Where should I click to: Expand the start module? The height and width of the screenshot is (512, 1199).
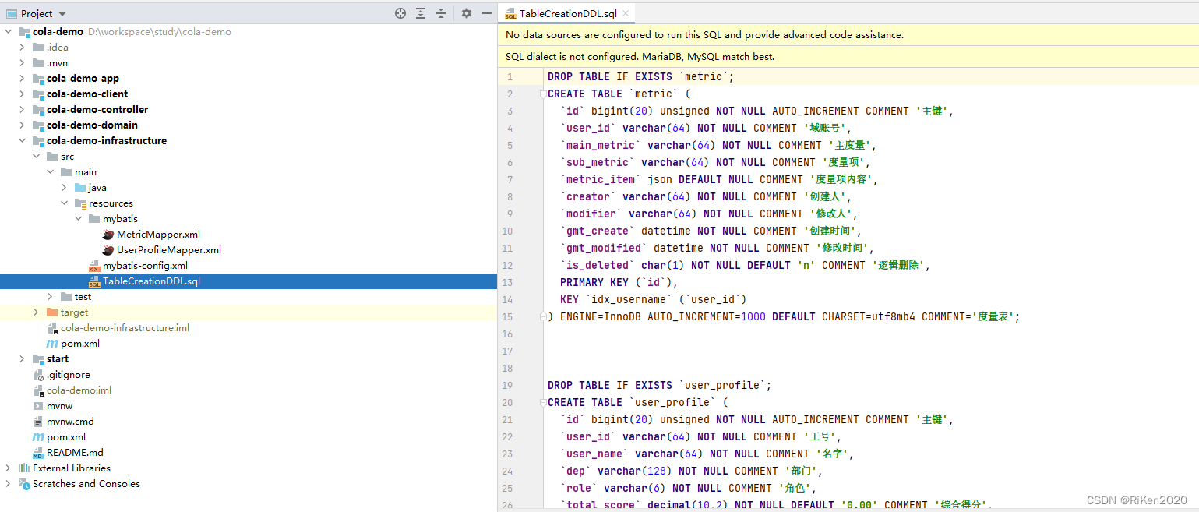(23, 359)
